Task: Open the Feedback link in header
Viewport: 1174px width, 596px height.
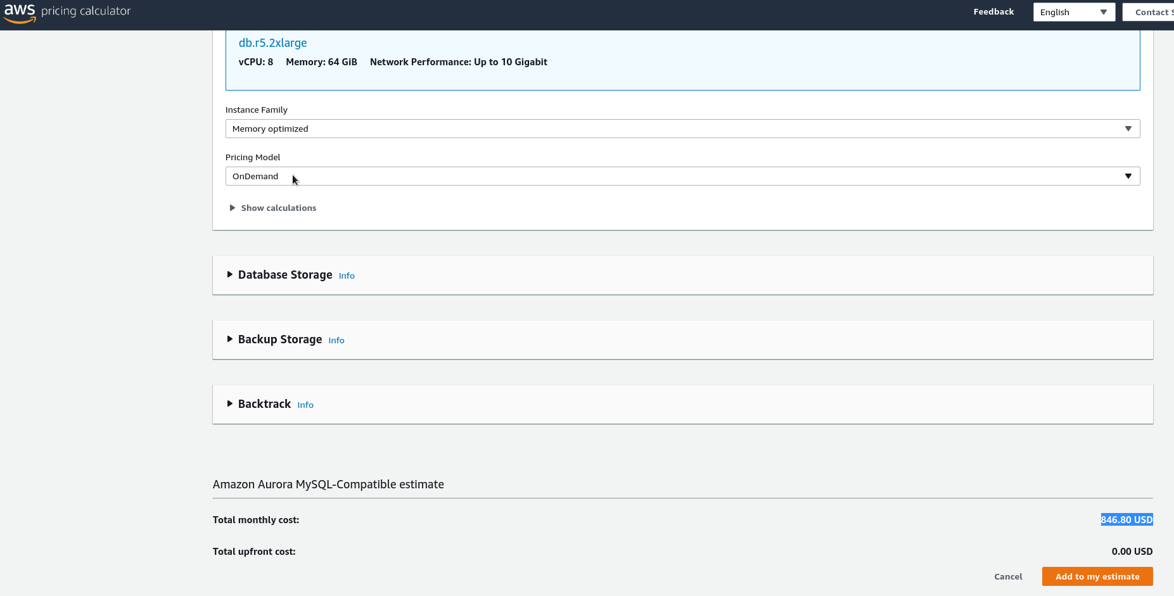Action: 993,12
